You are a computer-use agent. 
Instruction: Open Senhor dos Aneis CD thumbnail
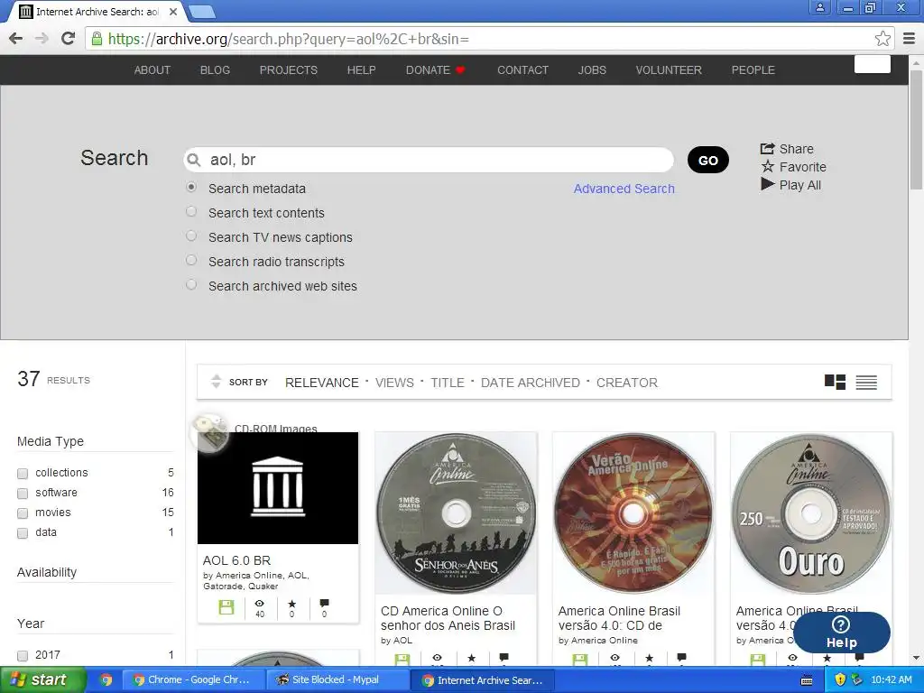[x=456, y=513]
